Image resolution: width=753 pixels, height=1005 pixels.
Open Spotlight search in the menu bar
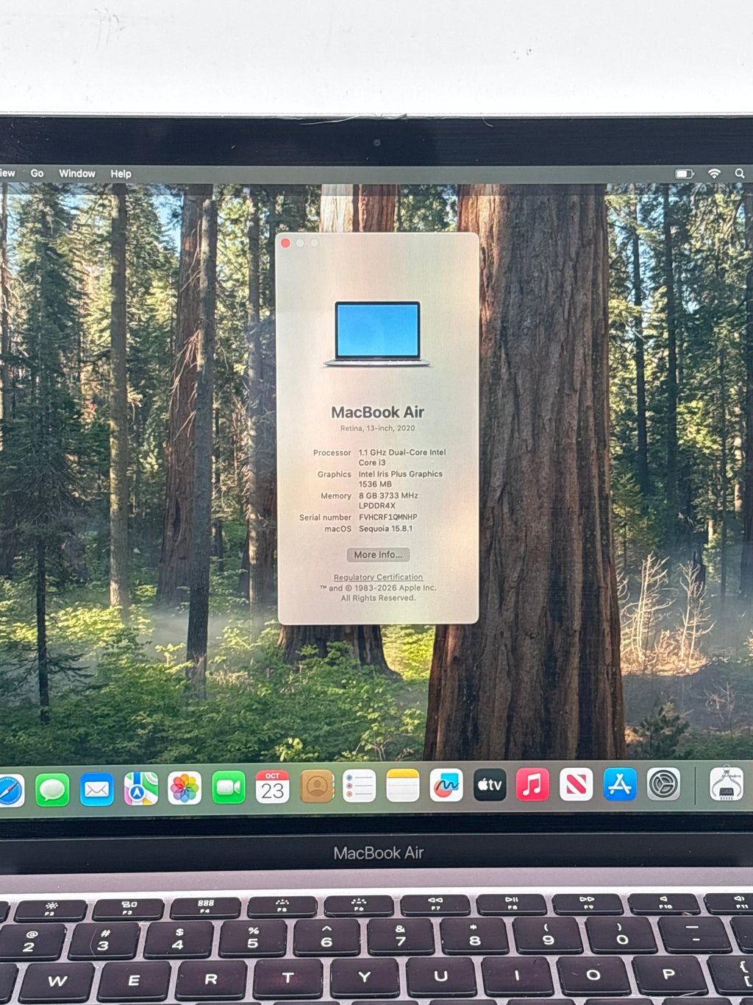tap(740, 174)
